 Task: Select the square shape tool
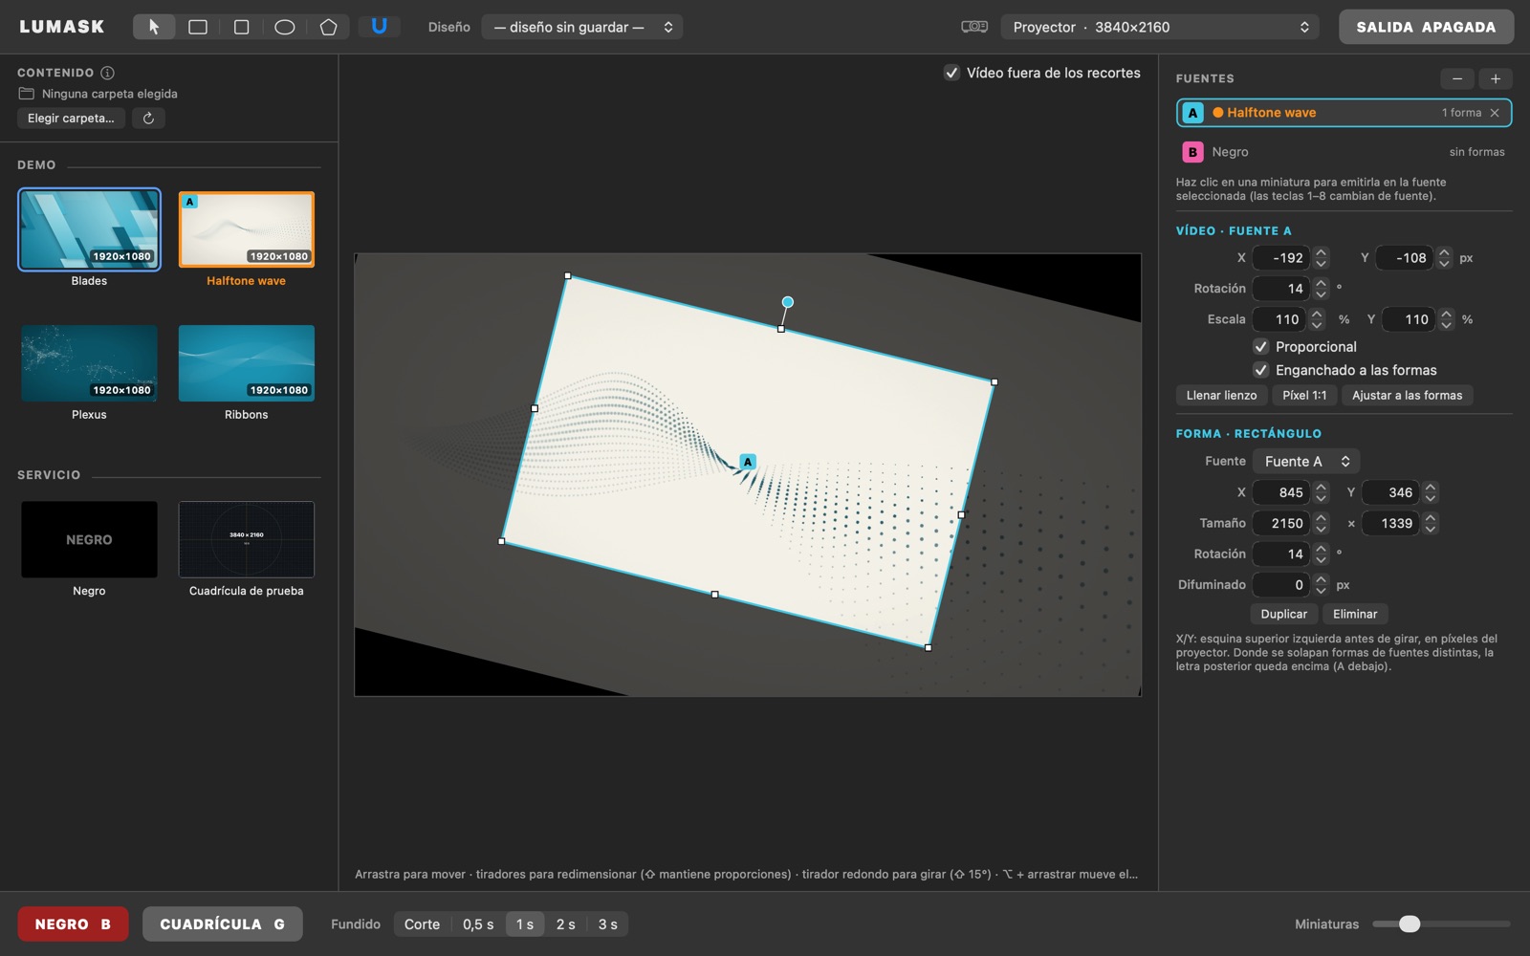click(241, 27)
